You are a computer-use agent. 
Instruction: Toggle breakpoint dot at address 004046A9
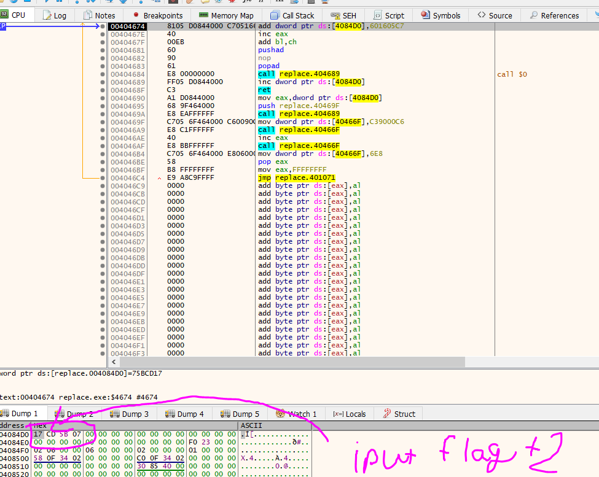point(103,130)
